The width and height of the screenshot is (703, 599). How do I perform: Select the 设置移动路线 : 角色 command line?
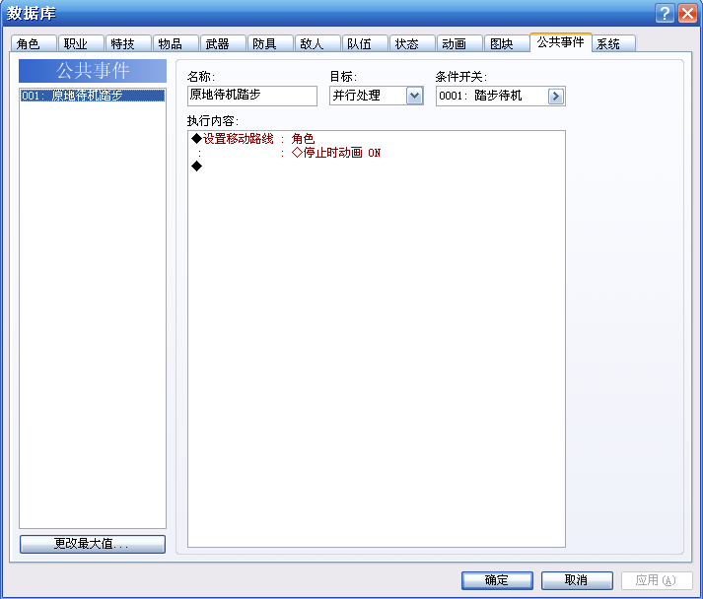click(252, 139)
